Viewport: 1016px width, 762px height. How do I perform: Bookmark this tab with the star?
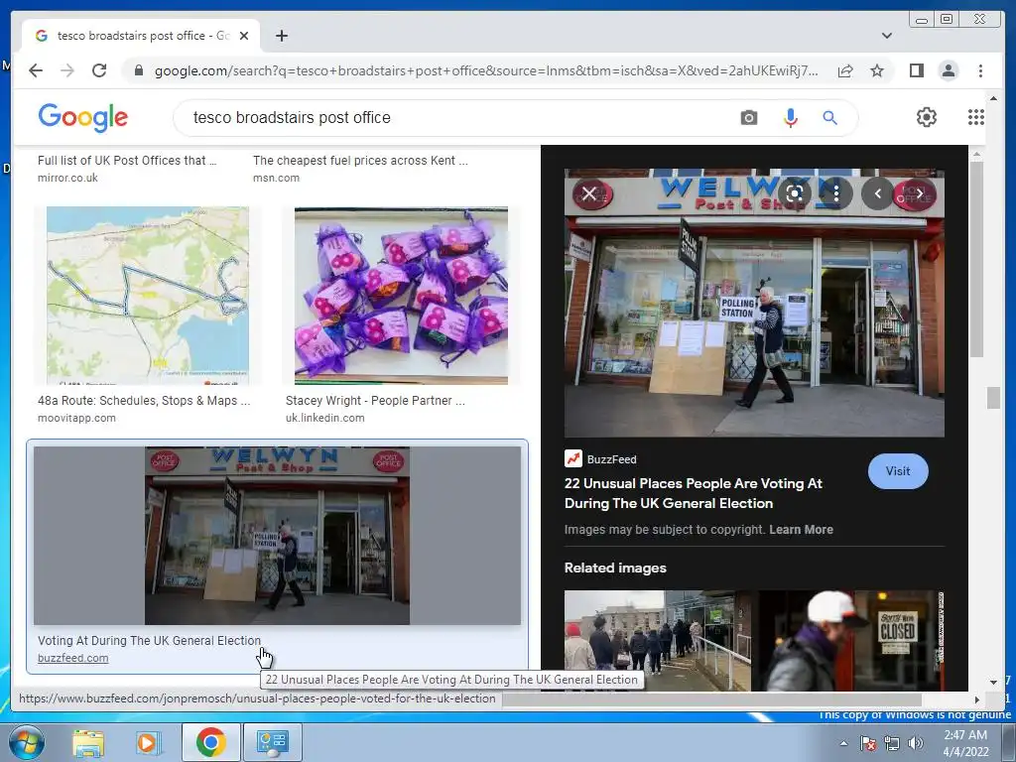877,70
